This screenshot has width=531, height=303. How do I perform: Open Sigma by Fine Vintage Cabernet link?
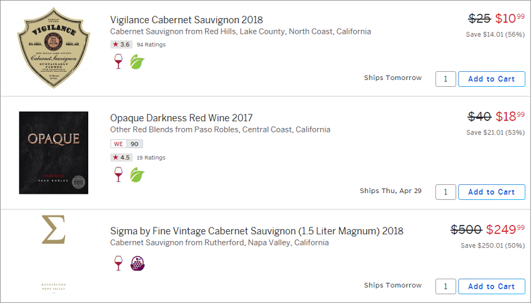(257, 231)
